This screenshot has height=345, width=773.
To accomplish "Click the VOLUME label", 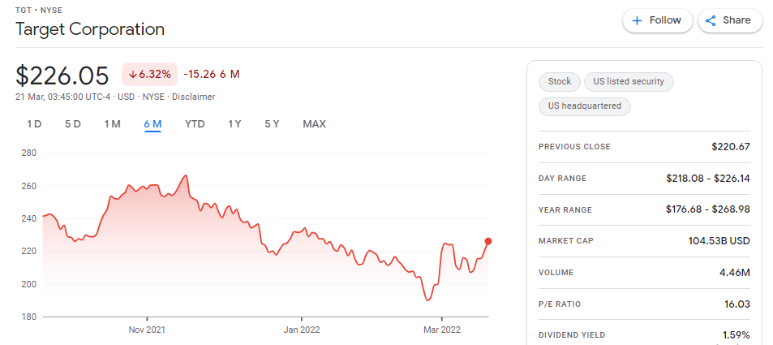I will tap(556, 273).
